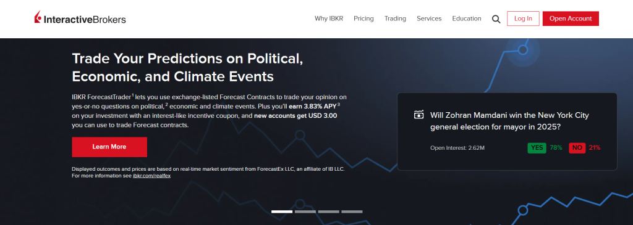Open the Education menu
Screen dimensions: 633x225
(x=467, y=18)
